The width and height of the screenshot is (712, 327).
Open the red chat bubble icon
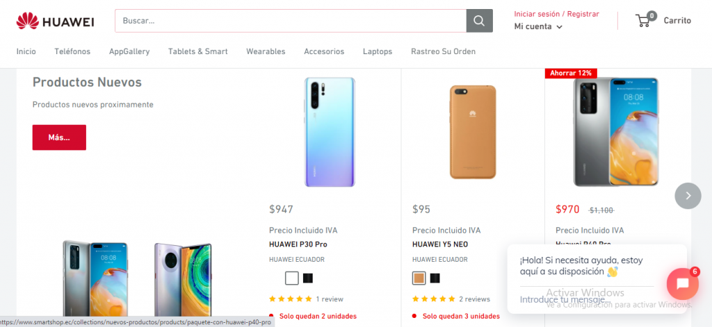click(x=682, y=283)
